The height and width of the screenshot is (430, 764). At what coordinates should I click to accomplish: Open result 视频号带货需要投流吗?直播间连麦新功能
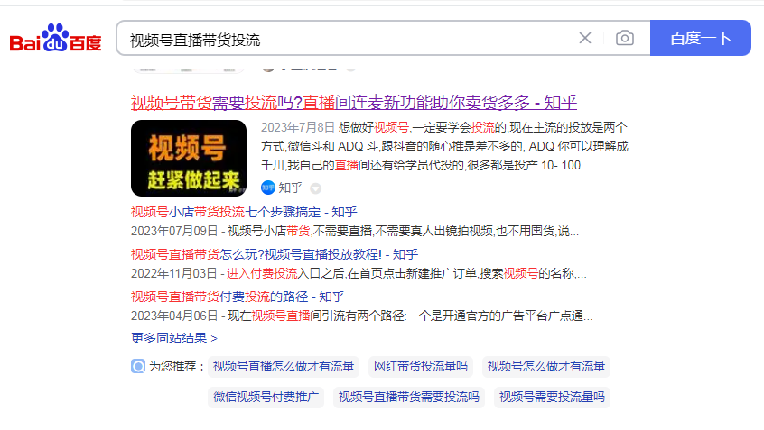coord(354,103)
